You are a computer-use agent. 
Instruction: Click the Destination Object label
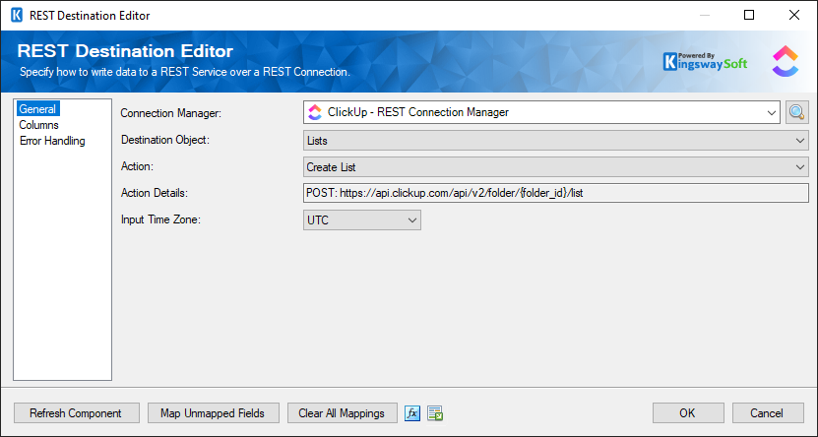point(164,140)
